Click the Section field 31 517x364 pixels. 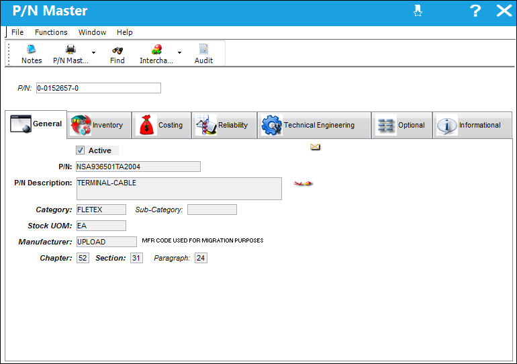click(136, 258)
